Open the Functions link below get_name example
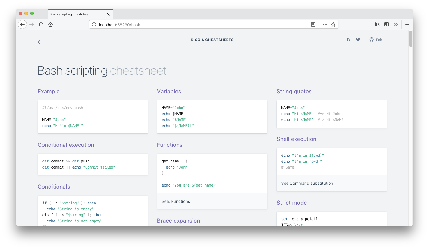 [x=181, y=201]
